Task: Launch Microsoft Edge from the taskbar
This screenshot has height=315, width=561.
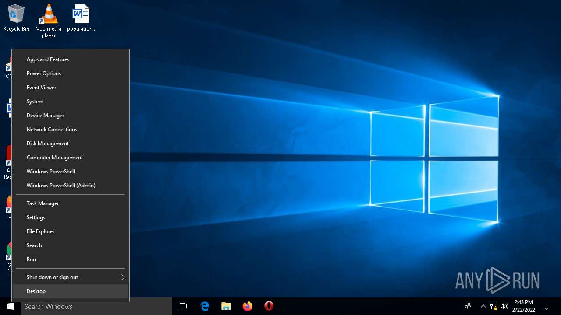Action: click(205, 306)
